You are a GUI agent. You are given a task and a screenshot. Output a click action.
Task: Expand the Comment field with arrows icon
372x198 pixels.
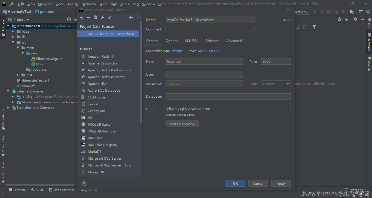click(x=252, y=29)
